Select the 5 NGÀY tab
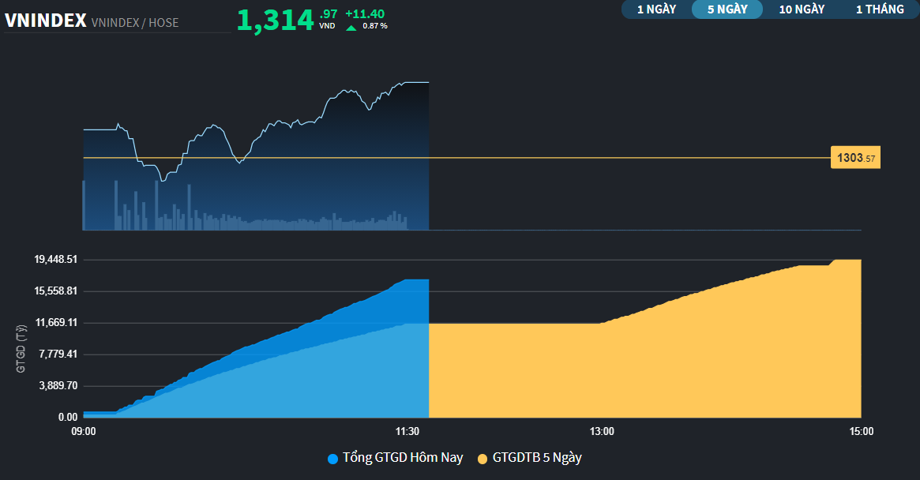 [x=727, y=10]
